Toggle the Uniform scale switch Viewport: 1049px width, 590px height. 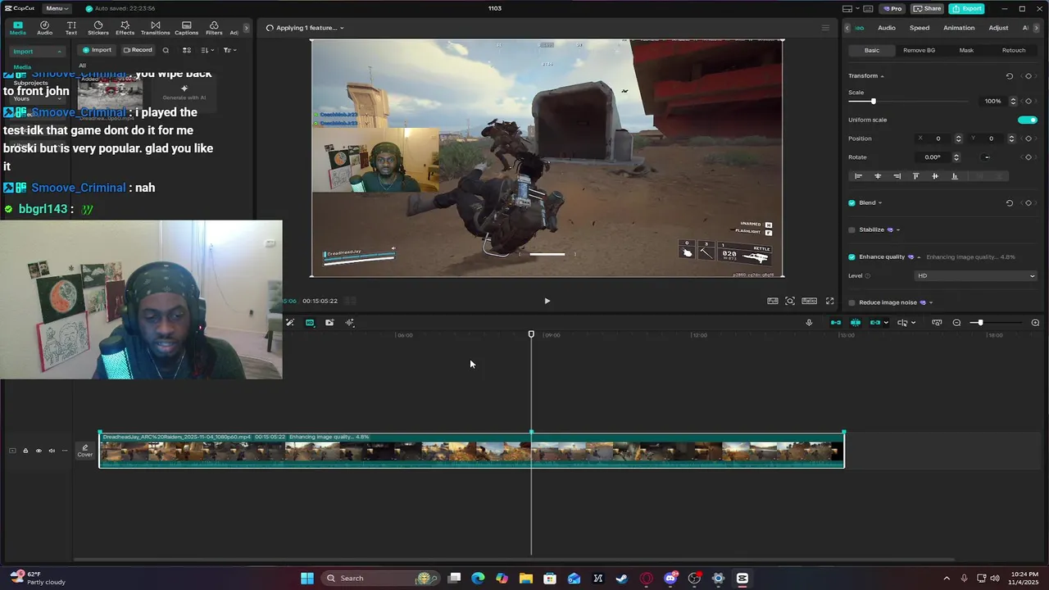pos(1028,120)
